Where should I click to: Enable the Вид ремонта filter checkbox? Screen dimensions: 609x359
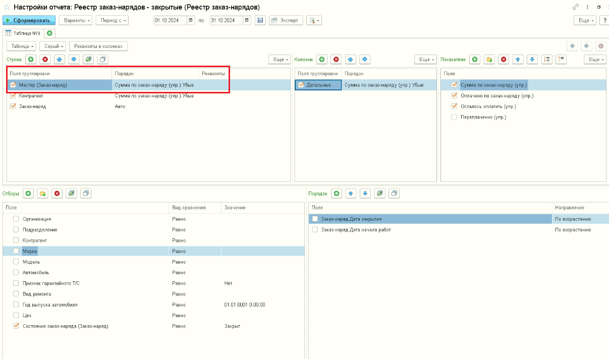pos(16,294)
